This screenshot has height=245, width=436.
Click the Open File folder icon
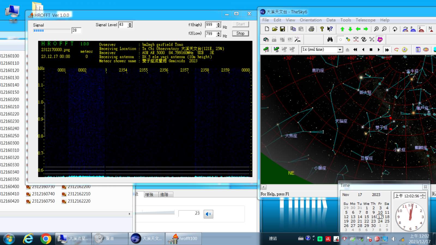pyautogui.click(x=275, y=29)
